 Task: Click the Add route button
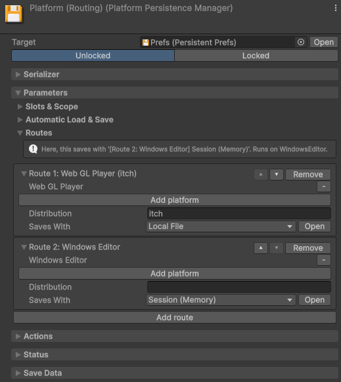pyautogui.click(x=175, y=318)
